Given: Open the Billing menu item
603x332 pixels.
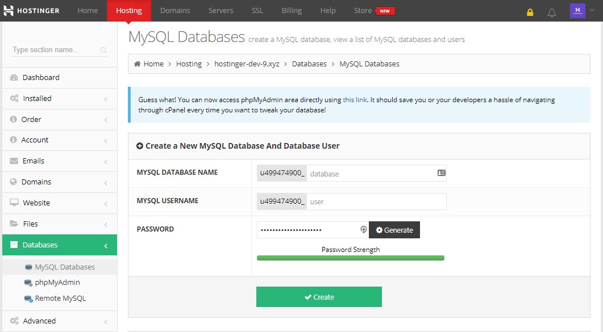Looking at the screenshot, I should coord(292,10).
